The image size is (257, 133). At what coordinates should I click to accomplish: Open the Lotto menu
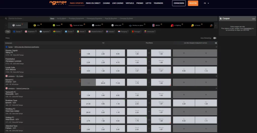pyautogui.click(x=148, y=3)
